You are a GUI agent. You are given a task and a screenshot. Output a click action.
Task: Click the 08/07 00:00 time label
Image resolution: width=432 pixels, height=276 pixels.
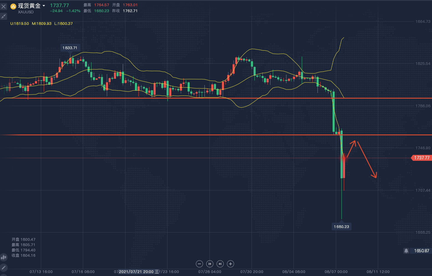pos(336,272)
